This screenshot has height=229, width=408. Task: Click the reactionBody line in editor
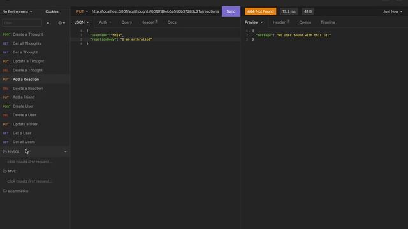(x=121, y=39)
